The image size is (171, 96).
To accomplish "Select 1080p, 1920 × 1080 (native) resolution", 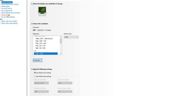I will coord(44,38).
